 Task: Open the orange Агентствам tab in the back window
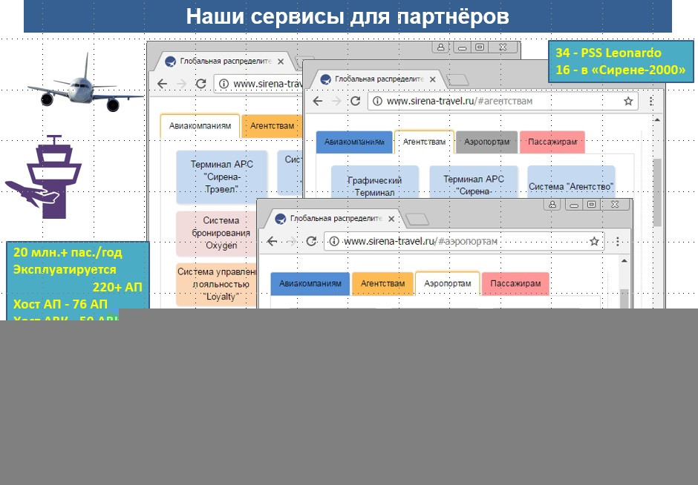click(x=272, y=126)
